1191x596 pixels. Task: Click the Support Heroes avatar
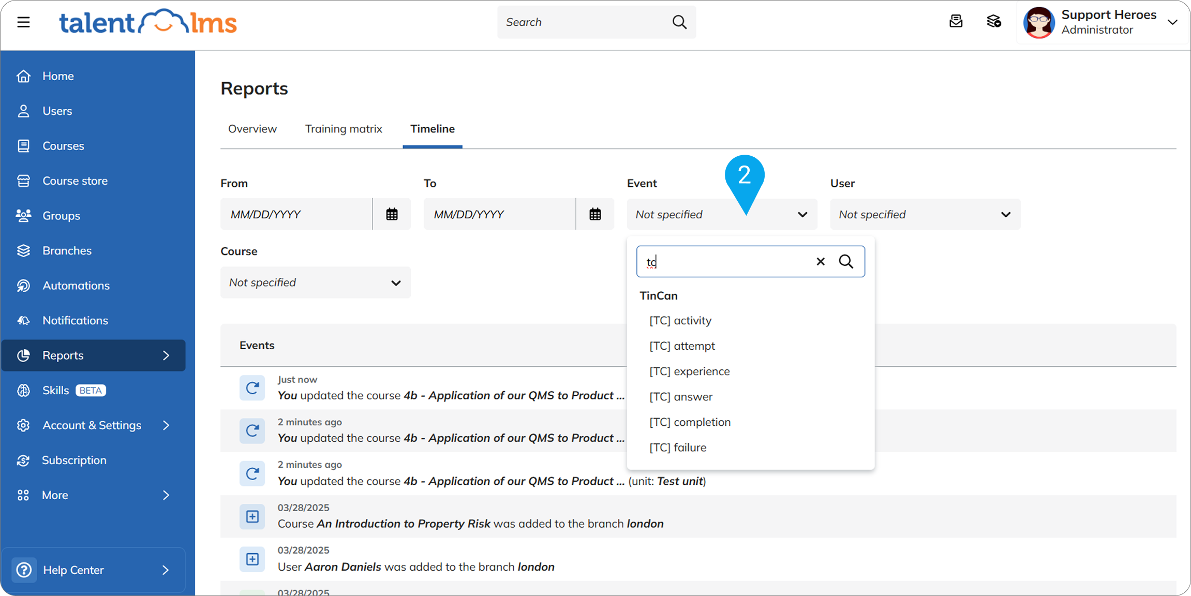[1039, 22]
